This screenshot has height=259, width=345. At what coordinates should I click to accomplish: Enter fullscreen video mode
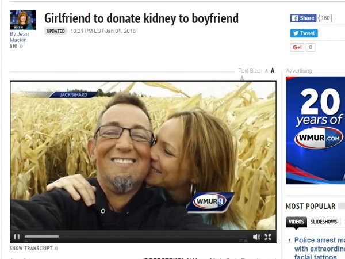tap(268, 237)
